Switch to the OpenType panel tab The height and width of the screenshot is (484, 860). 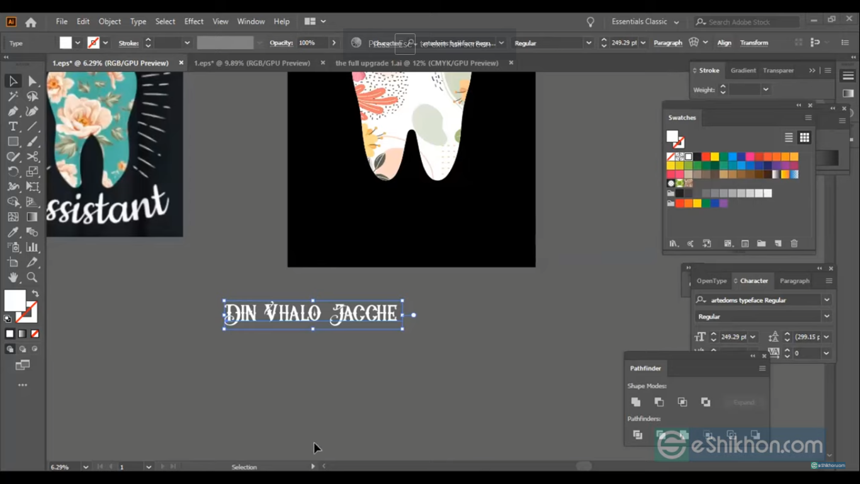point(711,281)
